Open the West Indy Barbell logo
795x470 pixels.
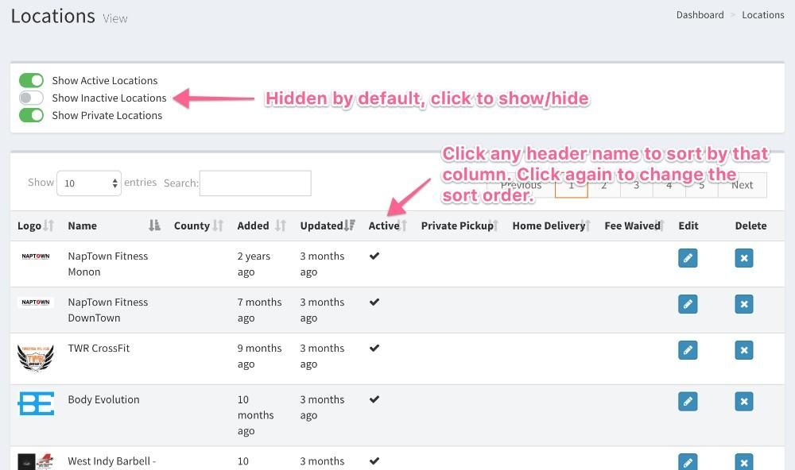36,461
